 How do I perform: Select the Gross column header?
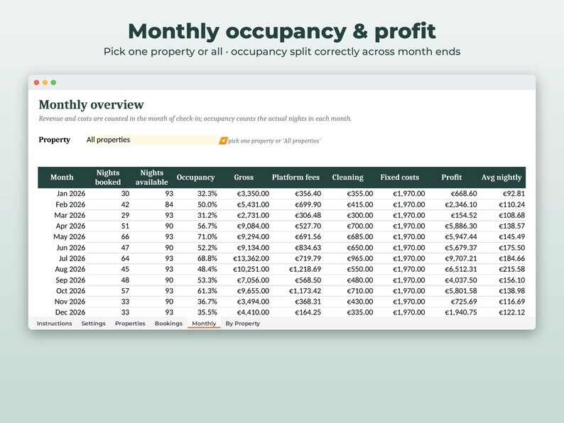click(x=244, y=177)
